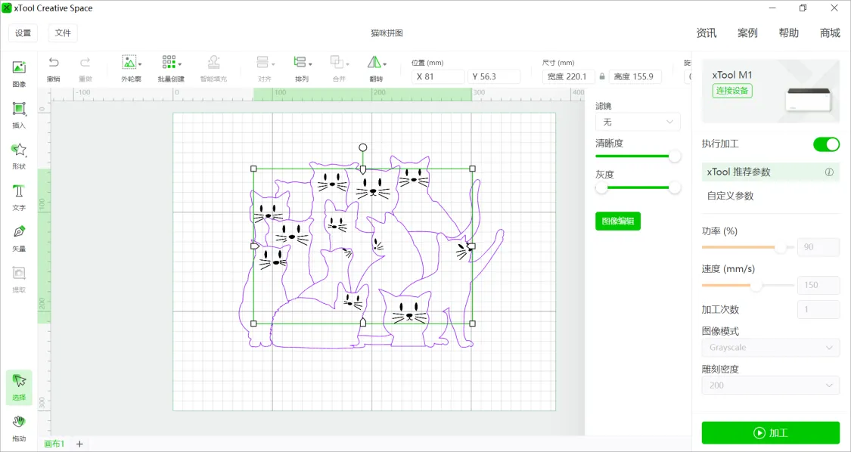Open the 设置 (Settings) menu
This screenshot has height=452, width=851.
[23, 33]
